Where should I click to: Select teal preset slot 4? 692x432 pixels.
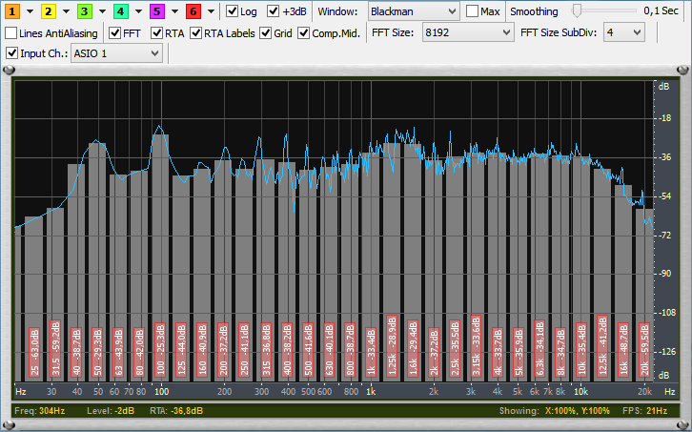click(120, 11)
